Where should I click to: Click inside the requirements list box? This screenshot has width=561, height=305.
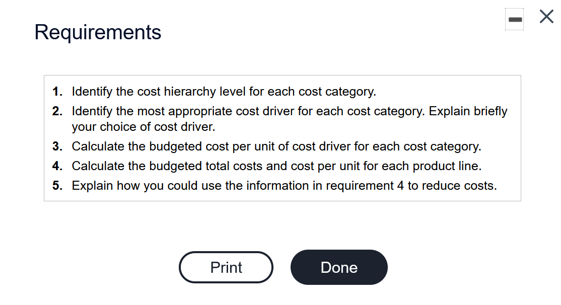(x=282, y=138)
